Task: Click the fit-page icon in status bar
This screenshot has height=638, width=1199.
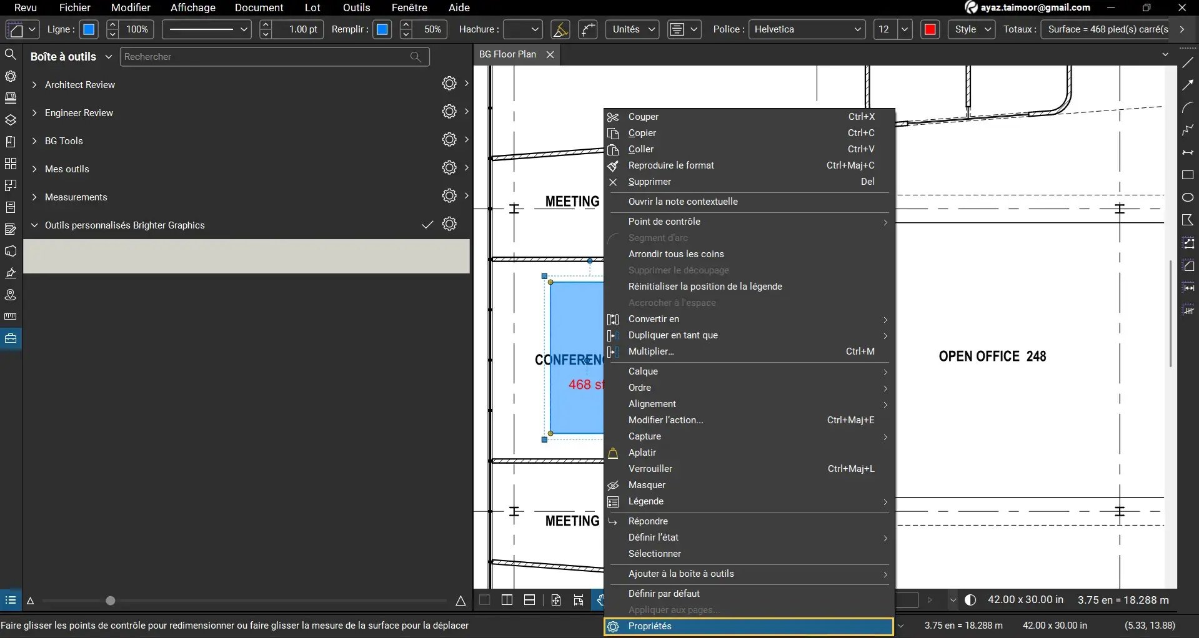Action: [x=556, y=600]
